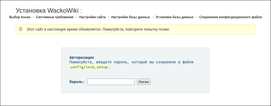Go to the Настройки сайта step
Viewport: 271px width, 106px height.
tap(92, 17)
